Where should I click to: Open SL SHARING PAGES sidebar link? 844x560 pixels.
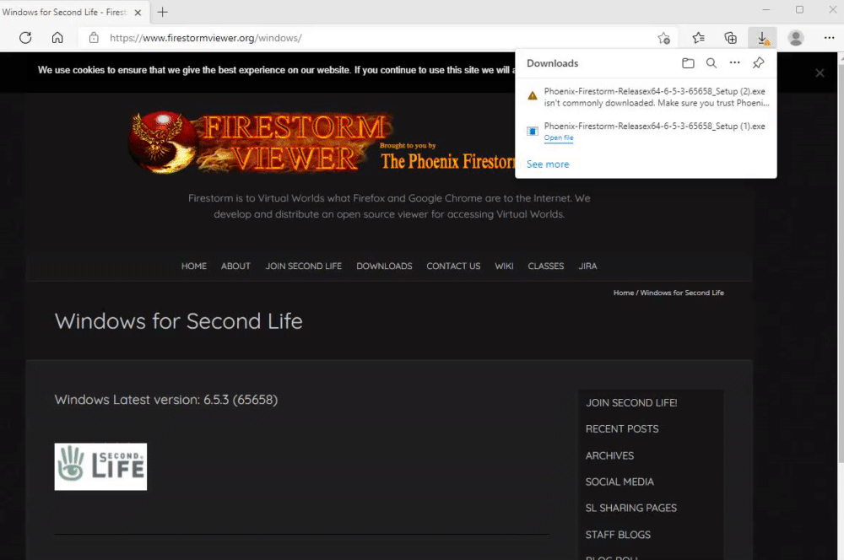coord(630,508)
